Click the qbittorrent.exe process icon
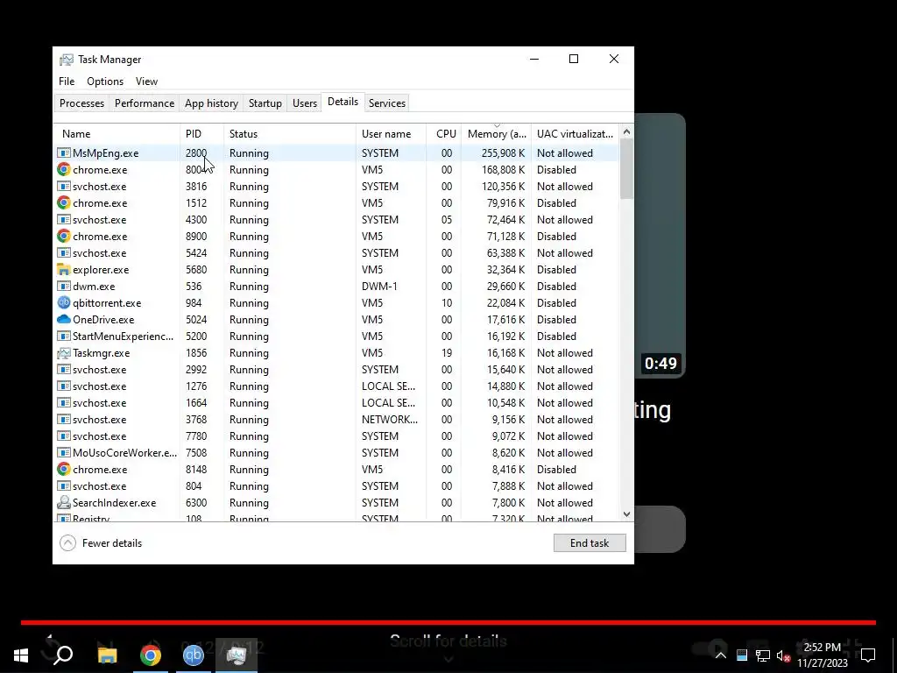This screenshot has height=673, width=897. (x=63, y=302)
